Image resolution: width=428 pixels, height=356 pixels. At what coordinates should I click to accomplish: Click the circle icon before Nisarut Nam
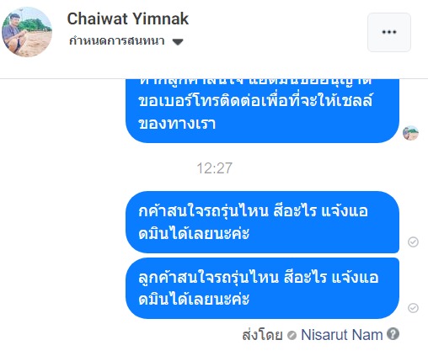(x=292, y=335)
